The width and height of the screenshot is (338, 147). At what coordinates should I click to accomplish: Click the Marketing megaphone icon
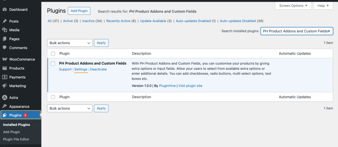[x=5, y=86]
